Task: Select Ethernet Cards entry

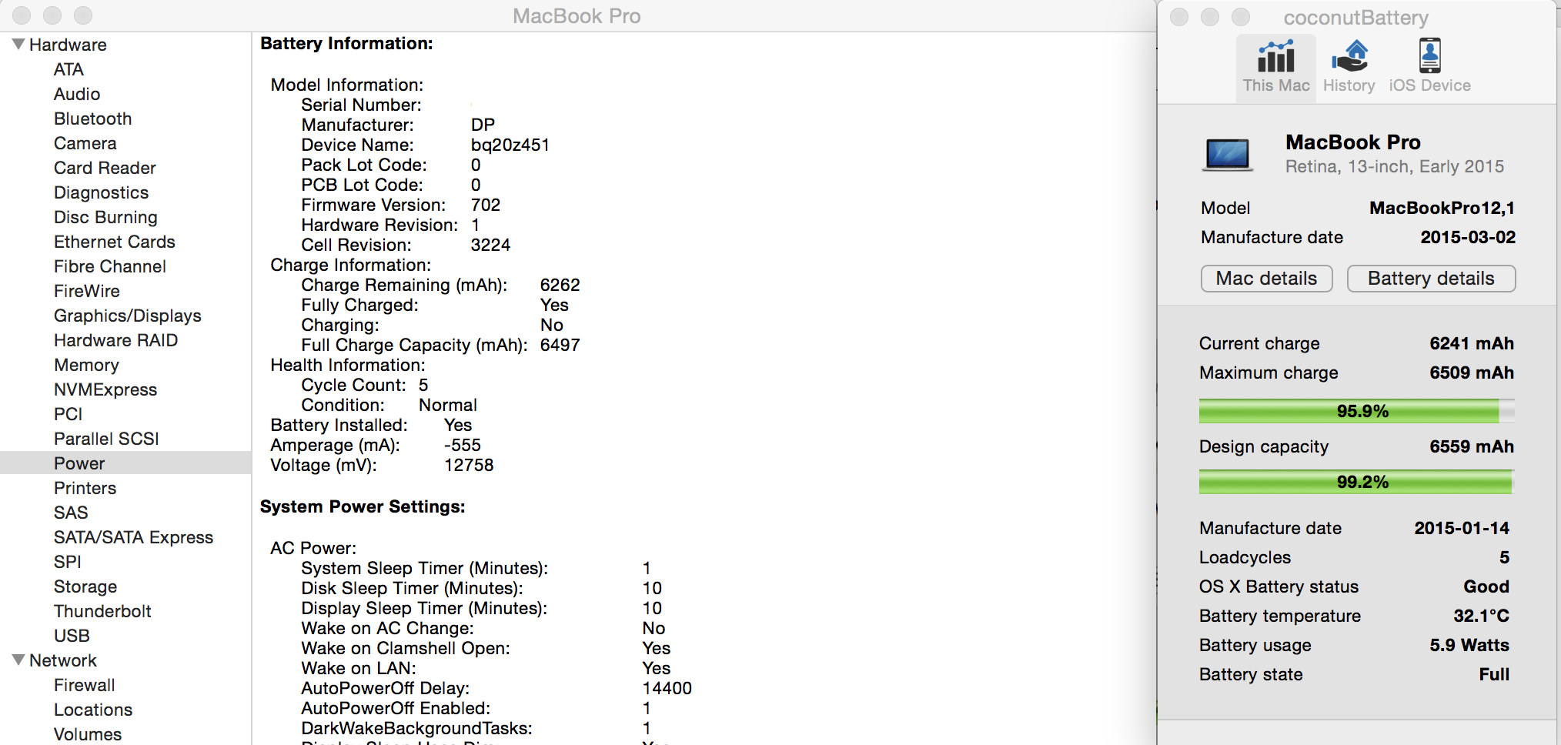Action: tap(115, 242)
